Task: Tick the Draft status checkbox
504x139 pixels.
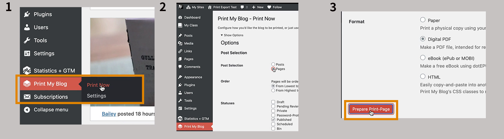Action: [x=274, y=102]
